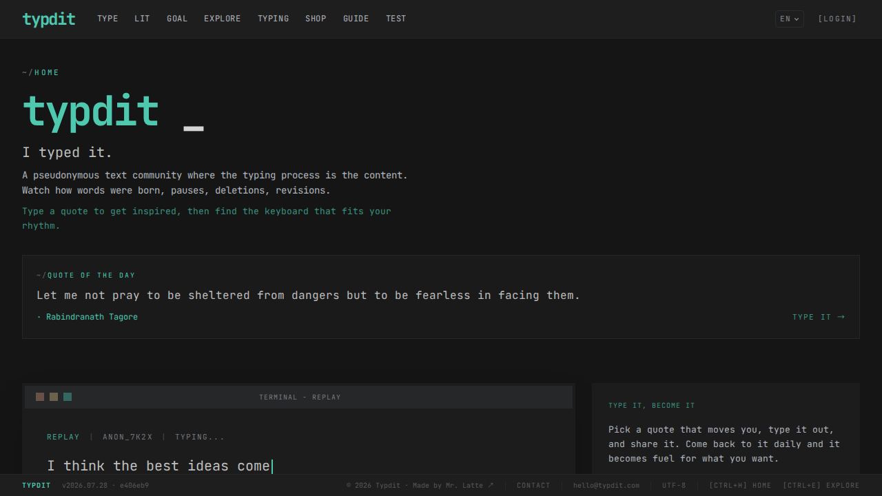Click the I typed it. tagline
The image size is (882, 496).
tap(68, 153)
